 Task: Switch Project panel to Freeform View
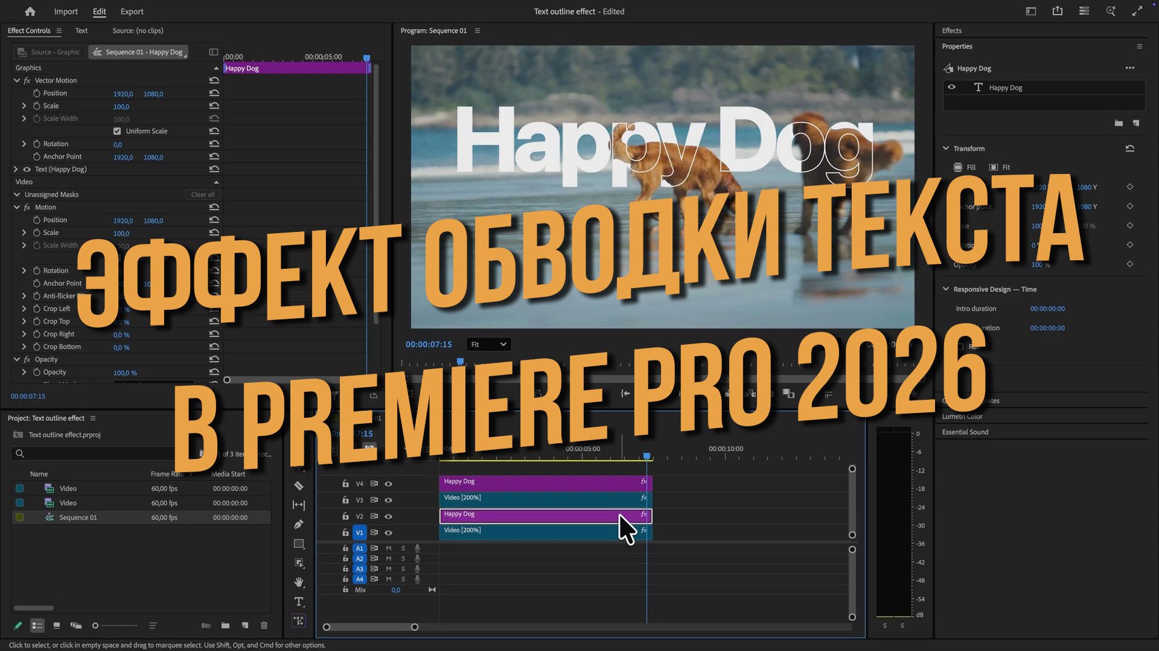click(75, 626)
